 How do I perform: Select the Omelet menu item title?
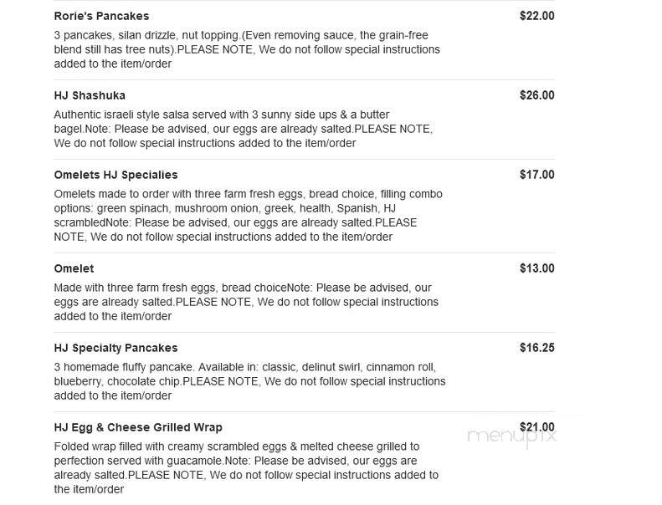(74, 268)
